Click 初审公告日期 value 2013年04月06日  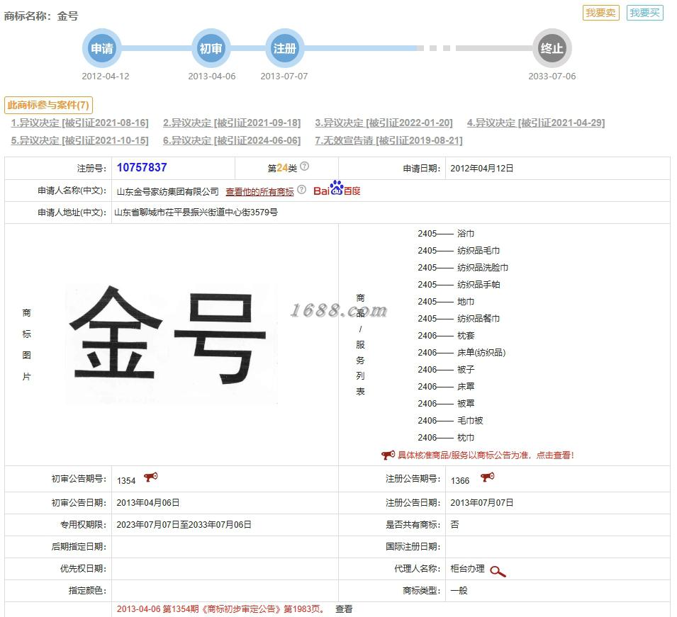[148, 503]
